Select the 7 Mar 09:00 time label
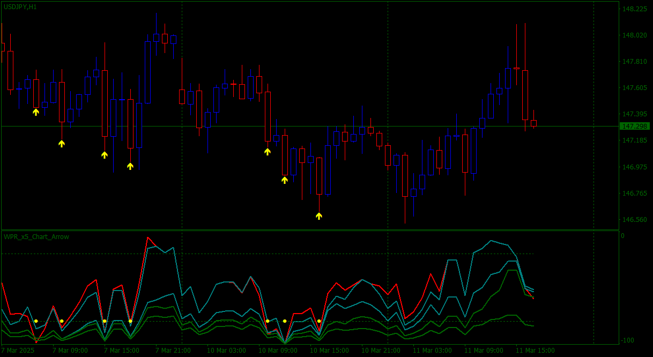Image resolution: width=653 pixels, height=357 pixels. (x=70, y=351)
